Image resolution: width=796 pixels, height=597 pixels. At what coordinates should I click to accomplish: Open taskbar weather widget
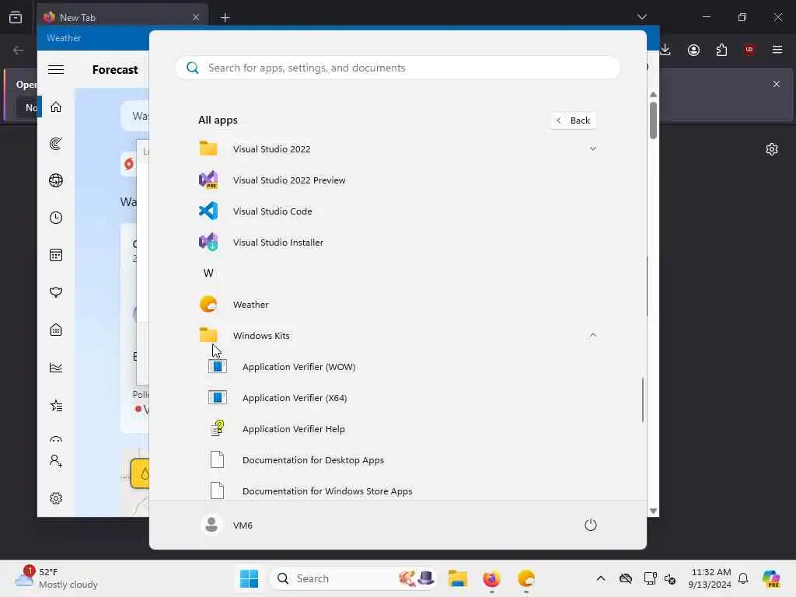57,578
